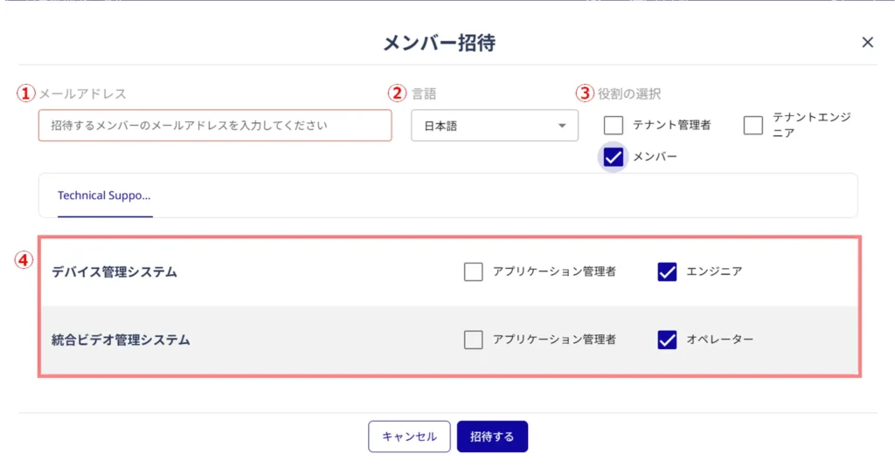The height and width of the screenshot is (474, 895).
Task: Click the メールアドレス input field
Action: (x=215, y=126)
